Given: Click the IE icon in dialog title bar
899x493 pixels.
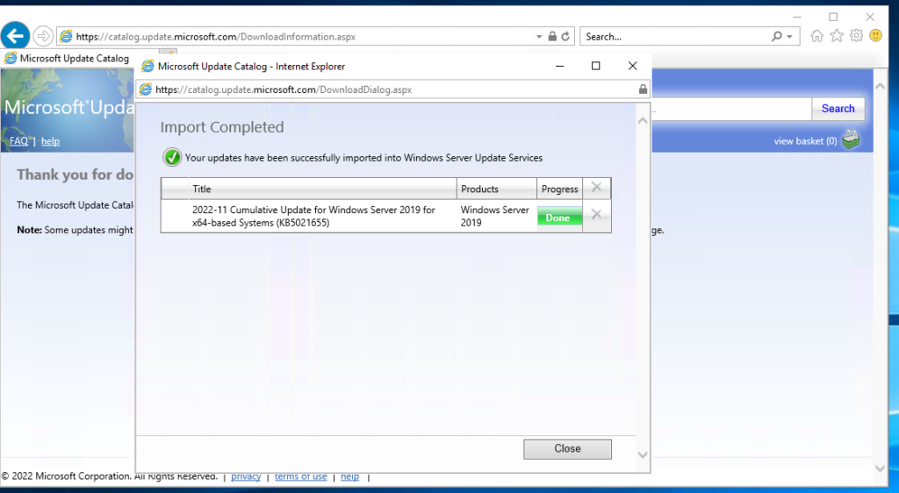Looking at the screenshot, I should (x=147, y=67).
